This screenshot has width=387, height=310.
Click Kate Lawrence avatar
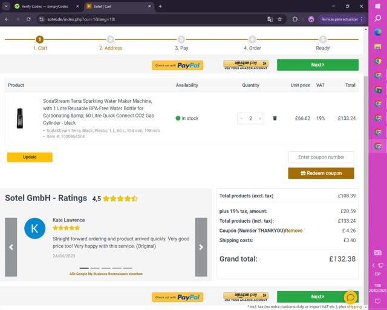coord(35,228)
